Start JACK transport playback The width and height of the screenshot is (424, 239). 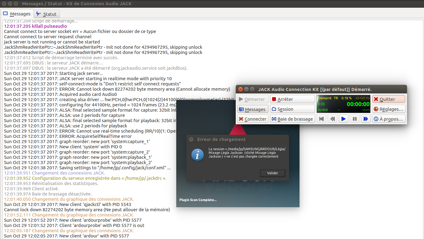[x=344, y=119]
